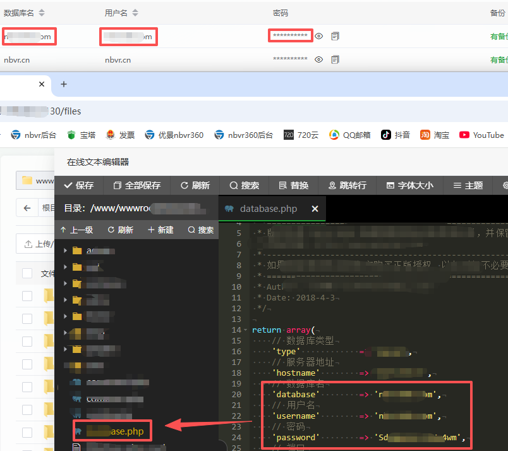Expand the third folder in the directory tree
508x451 pixels.
tap(65, 283)
